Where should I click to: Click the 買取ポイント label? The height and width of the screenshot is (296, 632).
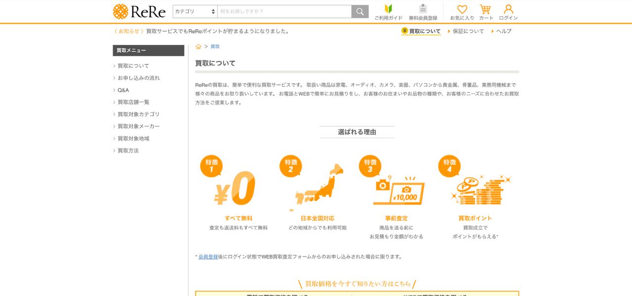click(x=475, y=218)
